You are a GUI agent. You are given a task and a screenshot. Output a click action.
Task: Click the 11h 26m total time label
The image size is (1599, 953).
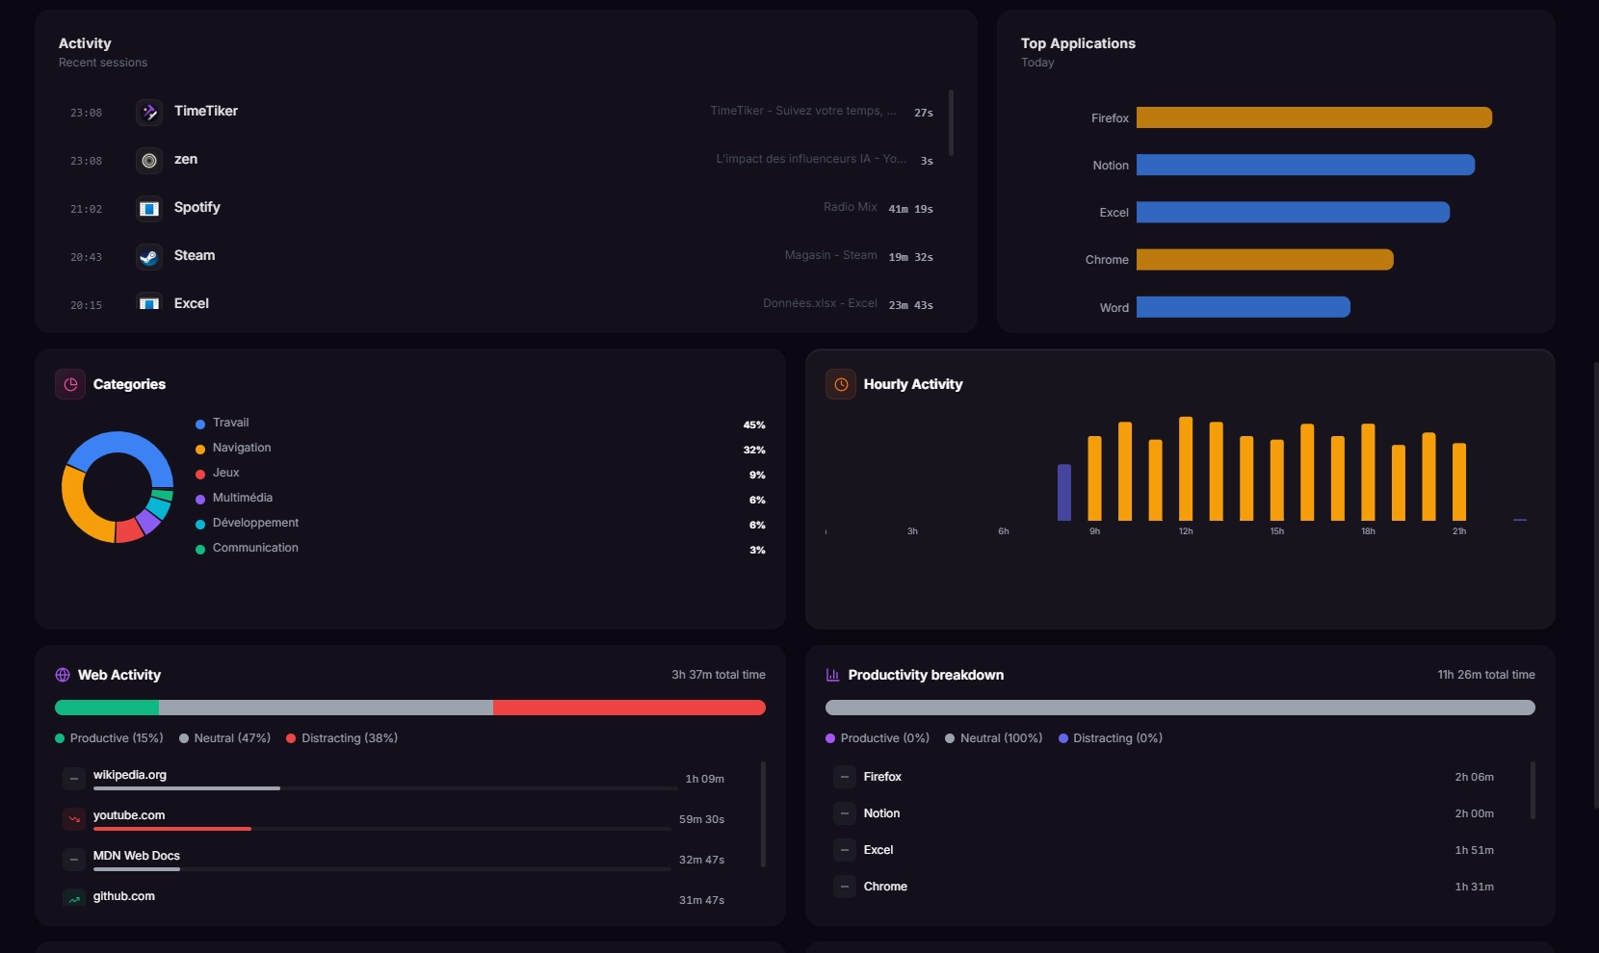coord(1486,675)
